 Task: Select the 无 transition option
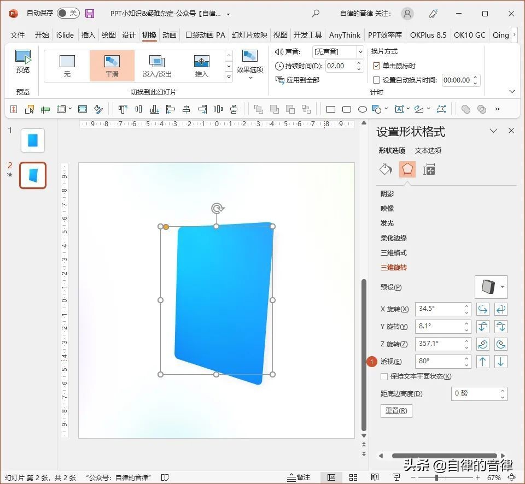pos(67,64)
